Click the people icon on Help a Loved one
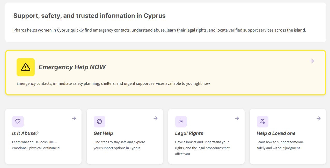 point(262,121)
